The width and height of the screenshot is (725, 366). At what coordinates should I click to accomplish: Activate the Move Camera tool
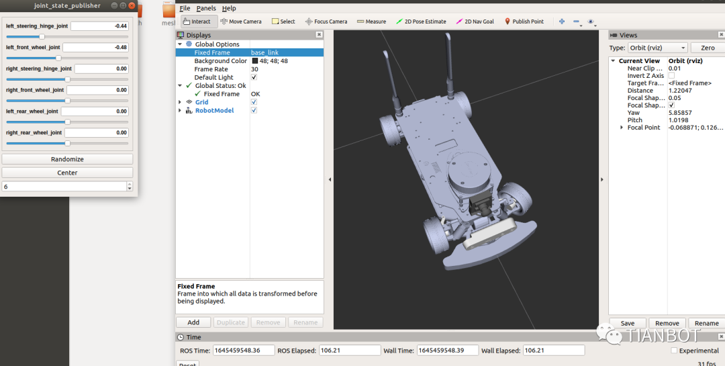[x=240, y=21]
